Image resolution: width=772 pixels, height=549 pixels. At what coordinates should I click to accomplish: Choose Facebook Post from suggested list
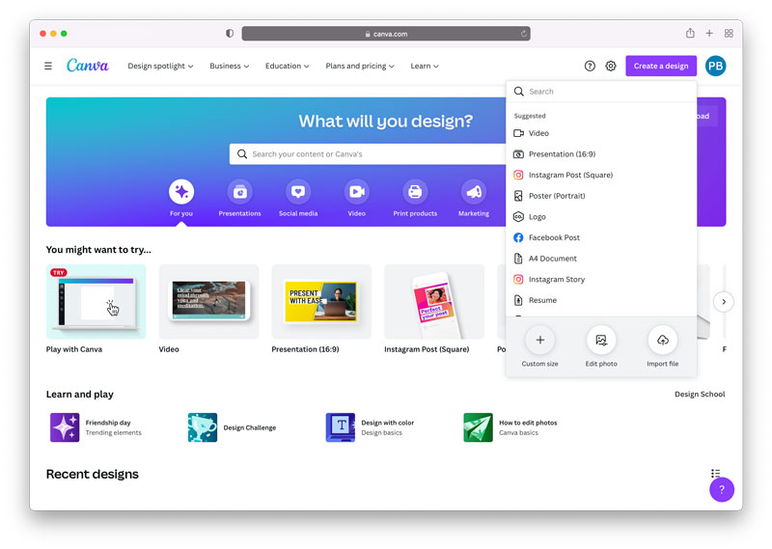click(601, 237)
